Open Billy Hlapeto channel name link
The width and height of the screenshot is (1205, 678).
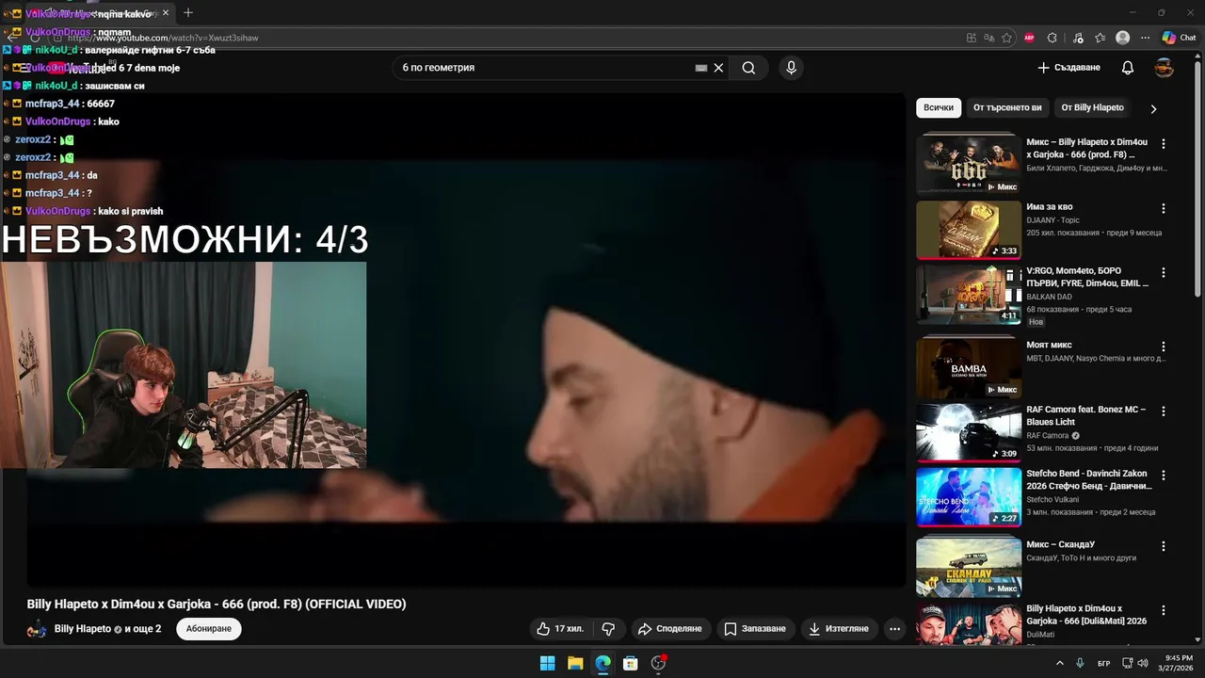(83, 628)
